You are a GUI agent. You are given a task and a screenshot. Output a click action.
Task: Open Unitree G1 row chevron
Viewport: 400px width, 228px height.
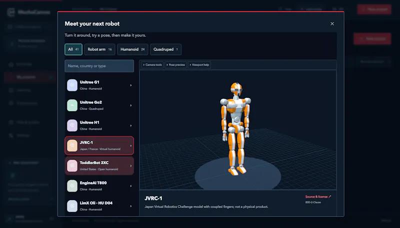[131, 85]
